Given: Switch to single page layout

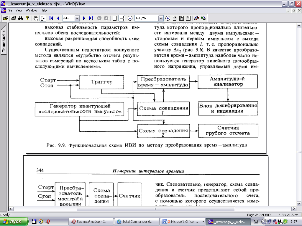Looking at the screenshot, I should coord(115,18).
